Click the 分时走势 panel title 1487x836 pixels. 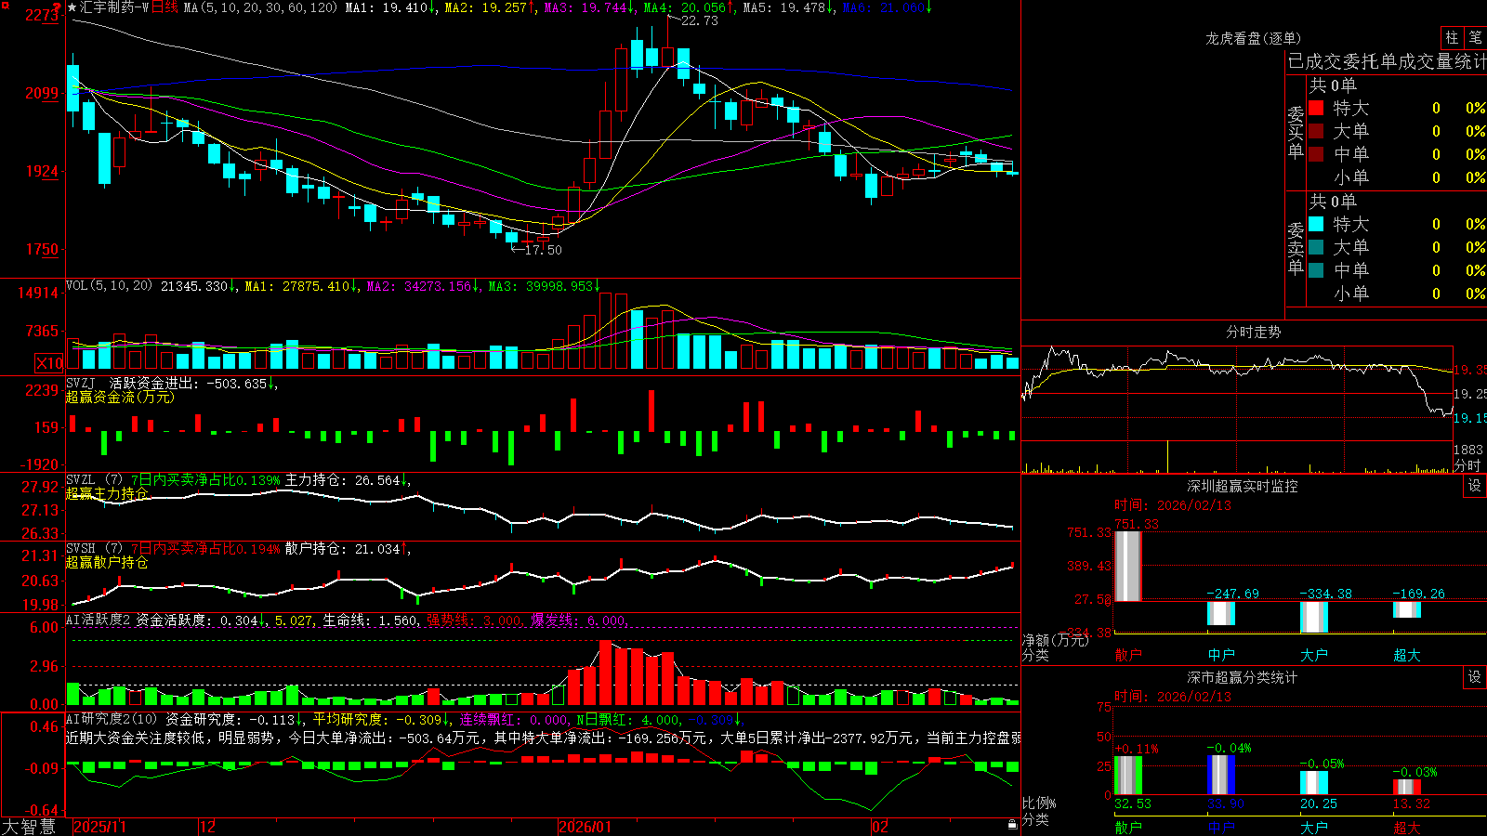tap(1254, 332)
